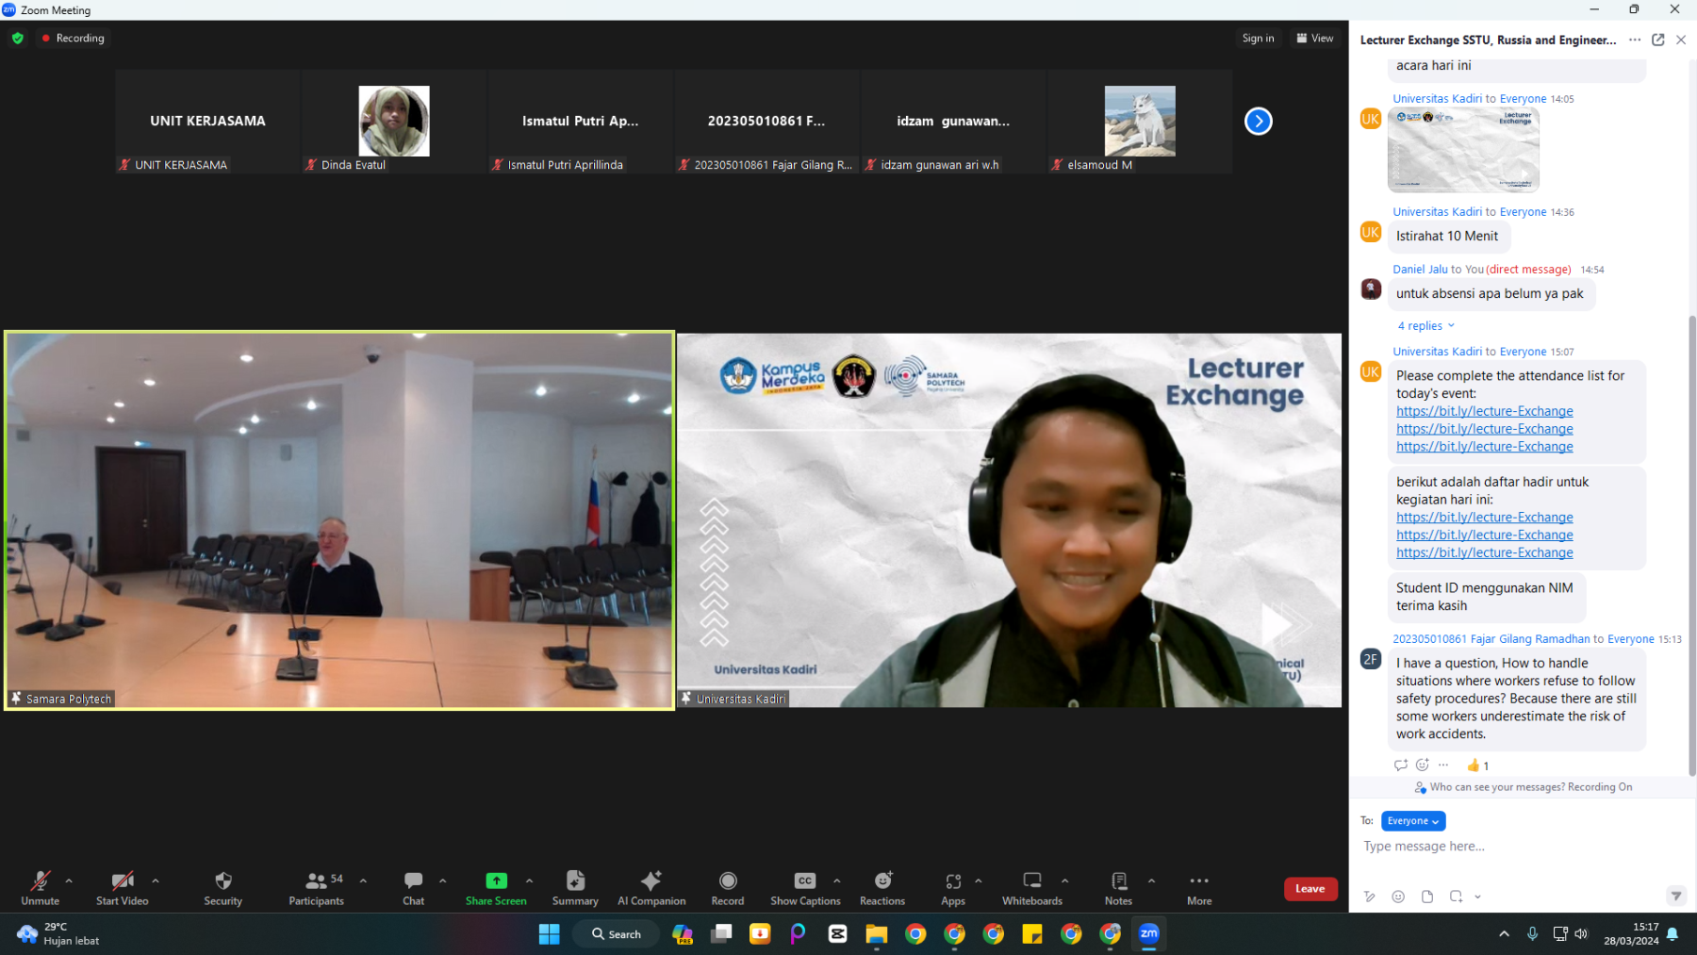This screenshot has height=955, width=1697.
Task: Open text formatting in chat composer
Action: pos(1369,897)
